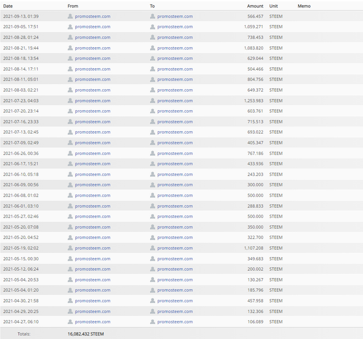This screenshot has width=363, height=339.
Task: Open From promosteem.com link in 2021-05-20, 07:08 row
Action: [92, 227]
